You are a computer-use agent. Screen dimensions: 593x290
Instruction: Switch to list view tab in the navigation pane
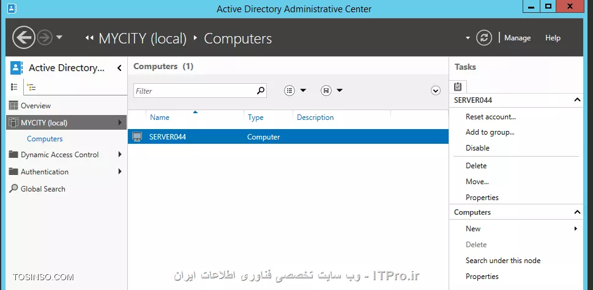(x=14, y=87)
